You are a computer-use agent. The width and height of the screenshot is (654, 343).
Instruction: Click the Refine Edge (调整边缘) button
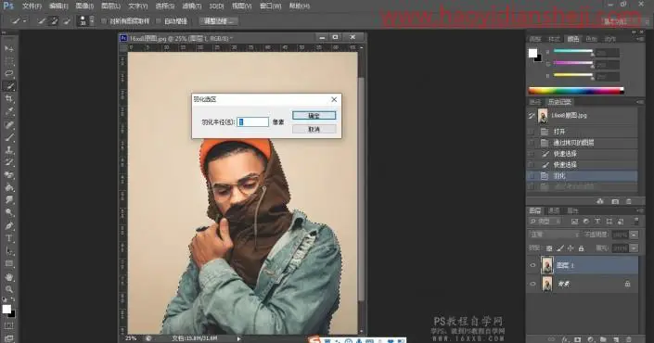coord(219,20)
